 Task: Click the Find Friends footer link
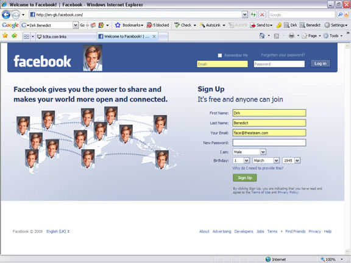pos(296,231)
